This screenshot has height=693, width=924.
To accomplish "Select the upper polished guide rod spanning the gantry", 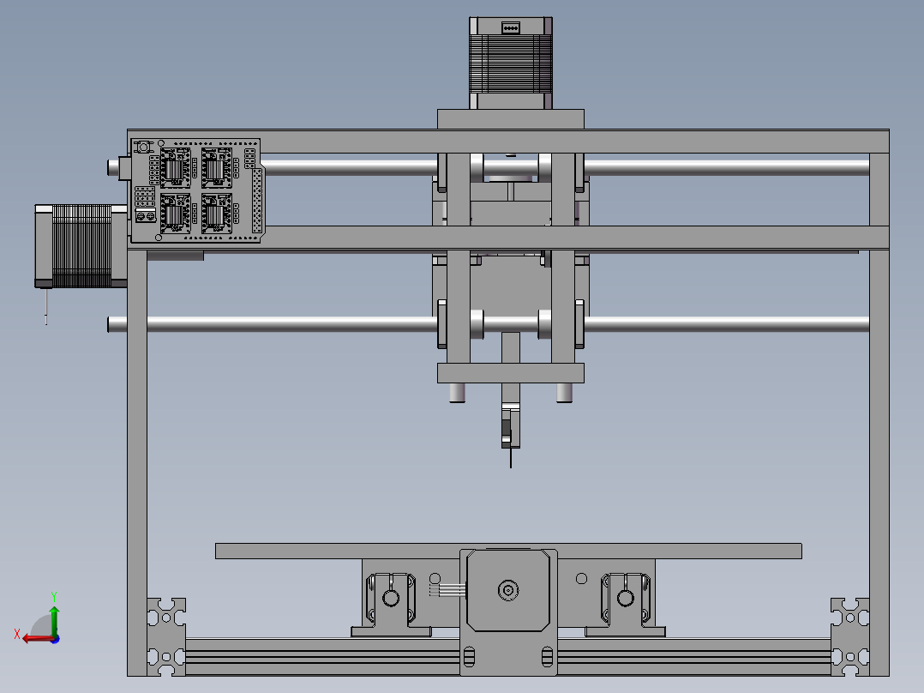I will [729, 165].
